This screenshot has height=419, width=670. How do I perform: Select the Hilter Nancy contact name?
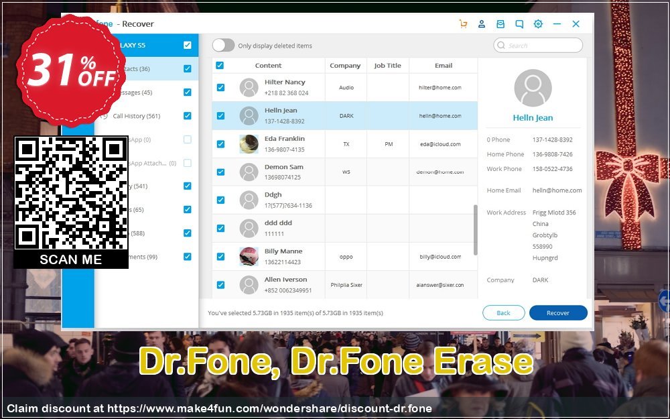[x=285, y=82]
